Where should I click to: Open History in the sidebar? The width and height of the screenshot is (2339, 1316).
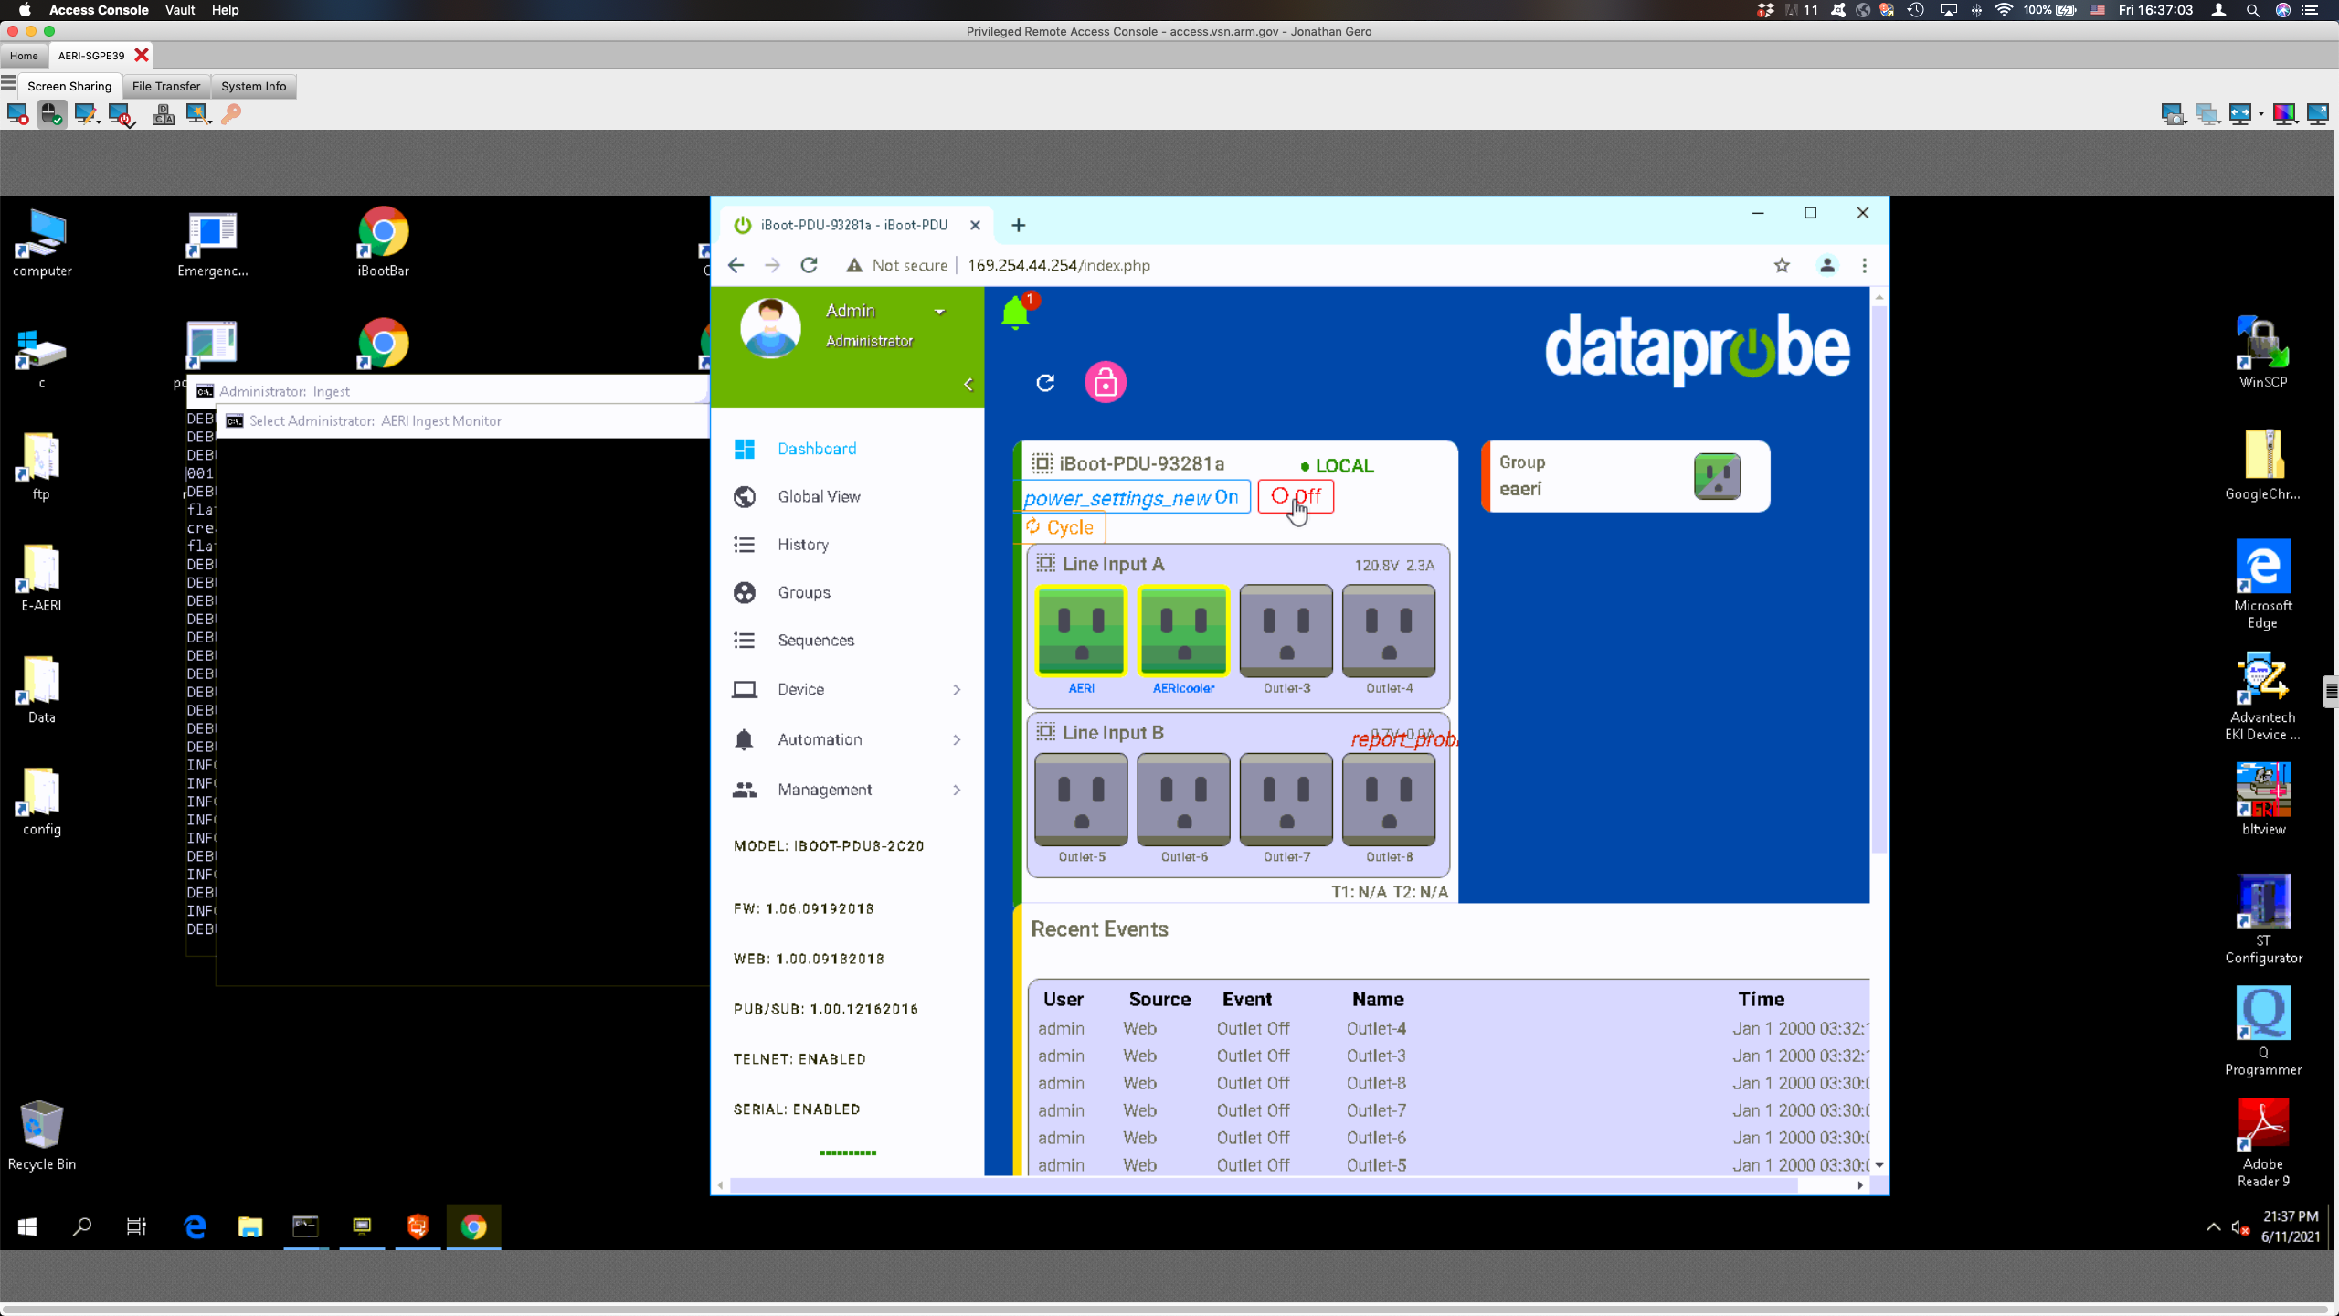coord(803,545)
